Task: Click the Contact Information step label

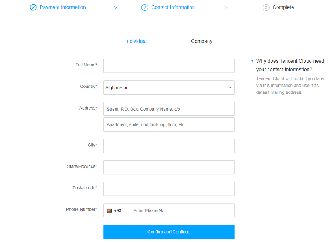Action: [x=173, y=7]
